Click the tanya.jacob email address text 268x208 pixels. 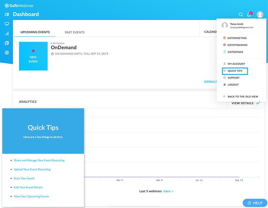coord(242,27)
